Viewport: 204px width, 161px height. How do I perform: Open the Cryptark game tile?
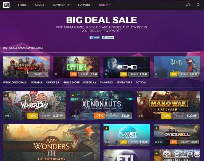point(76,67)
